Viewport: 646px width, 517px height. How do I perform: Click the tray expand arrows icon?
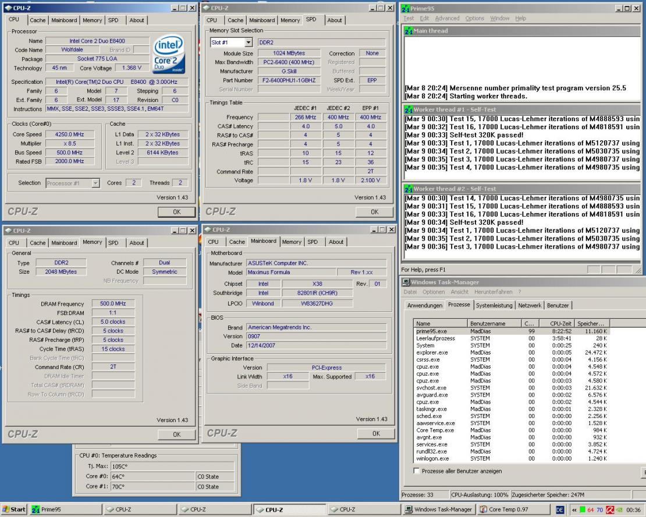(x=574, y=510)
